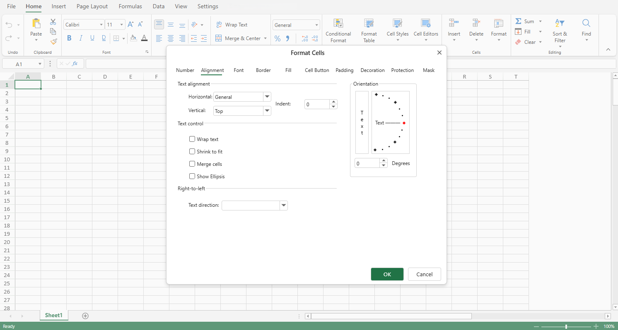Click the OK button
618x330 pixels.
pos(387,274)
